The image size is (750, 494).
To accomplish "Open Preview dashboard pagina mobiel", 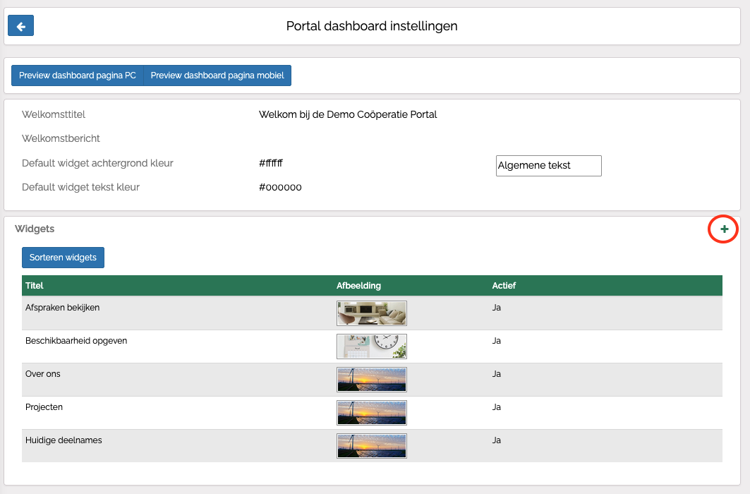I will click(x=217, y=76).
